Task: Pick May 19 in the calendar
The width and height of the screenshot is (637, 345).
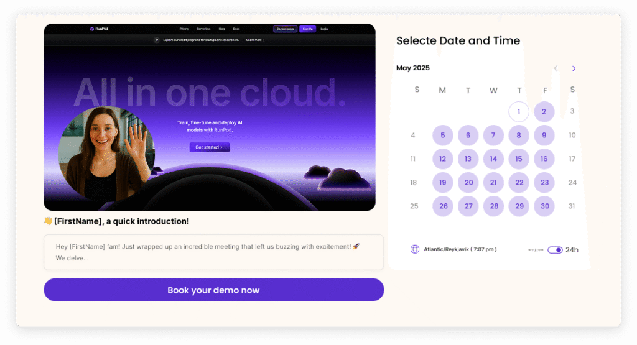Action: click(443, 183)
